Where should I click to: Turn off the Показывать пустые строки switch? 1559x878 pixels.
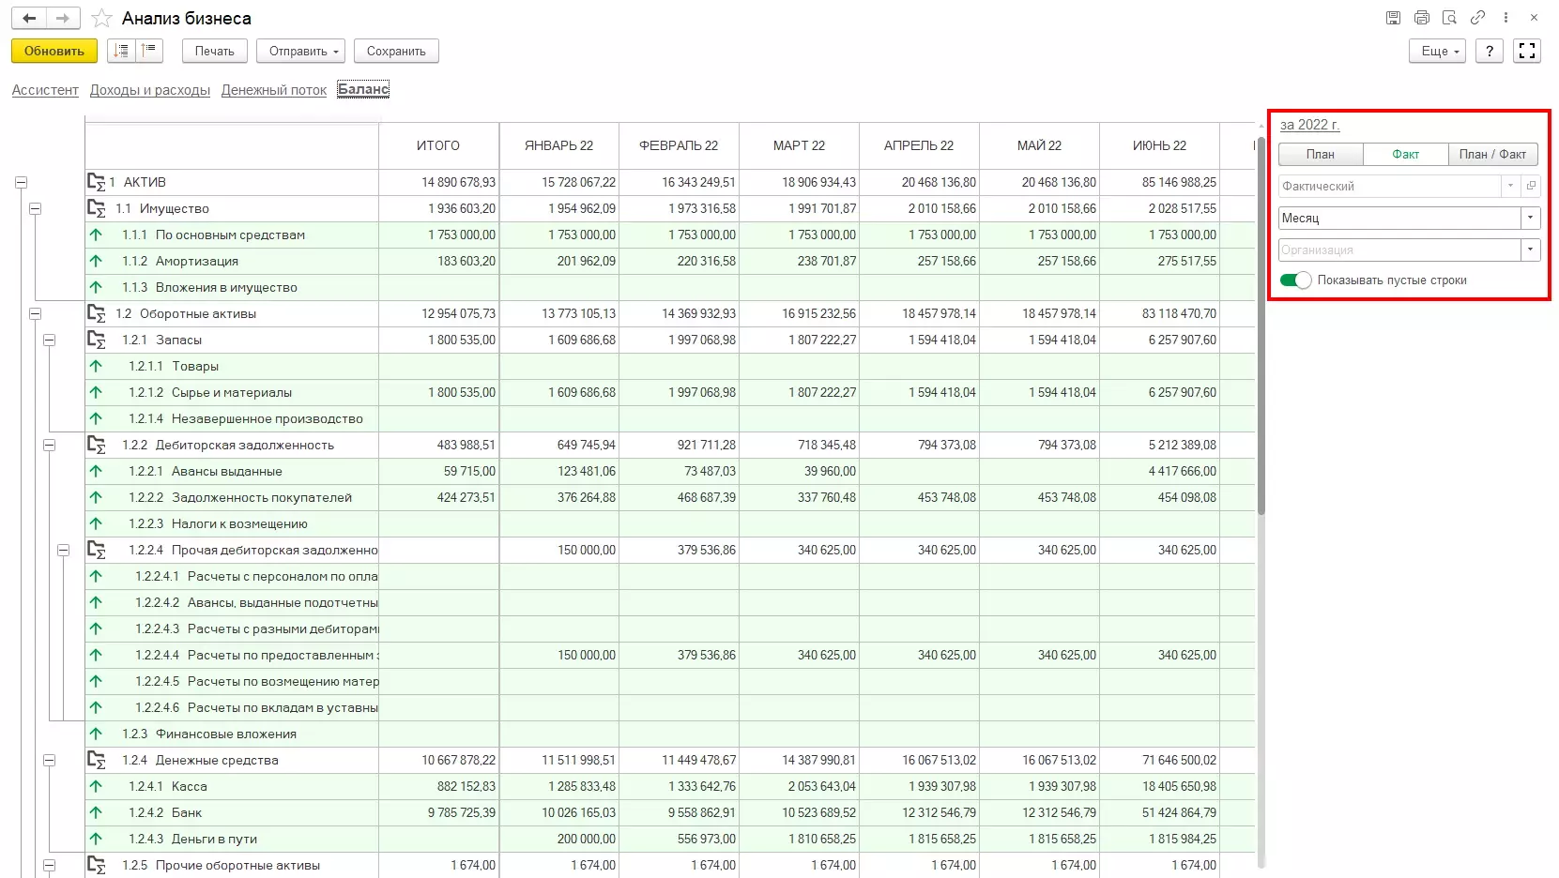coord(1295,280)
